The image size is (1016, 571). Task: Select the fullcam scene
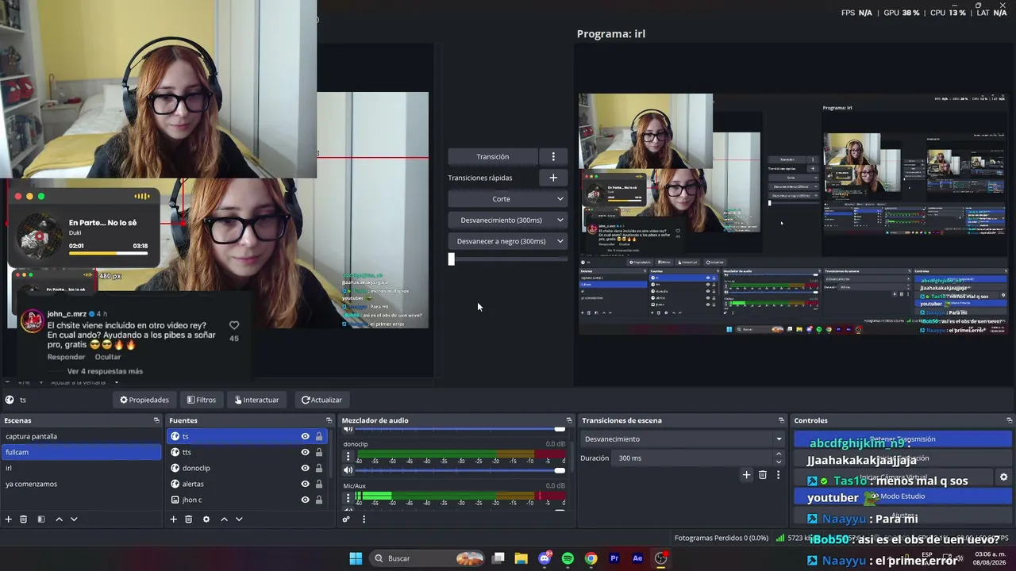(x=81, y=452)
